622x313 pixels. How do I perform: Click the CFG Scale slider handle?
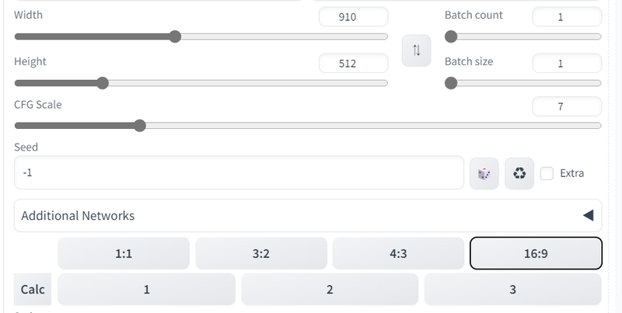coord(140,126)
